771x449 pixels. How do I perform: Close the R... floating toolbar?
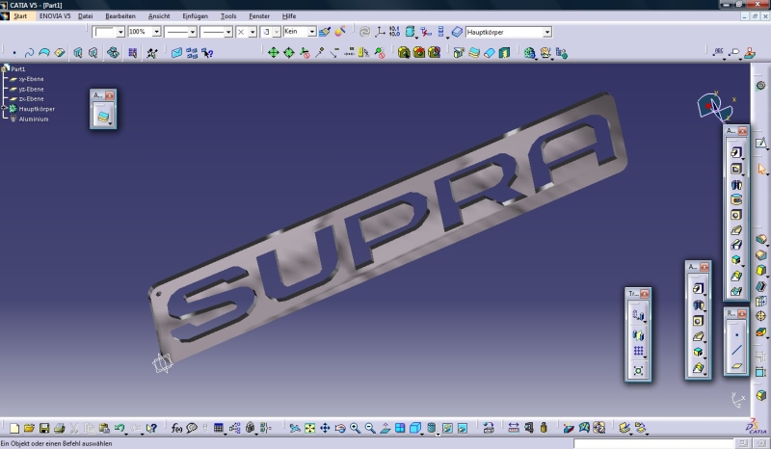[x=741, y=314]
